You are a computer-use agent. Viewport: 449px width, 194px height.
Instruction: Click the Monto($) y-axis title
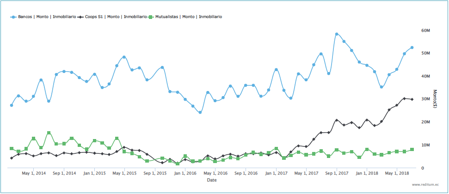coord(435,99)
